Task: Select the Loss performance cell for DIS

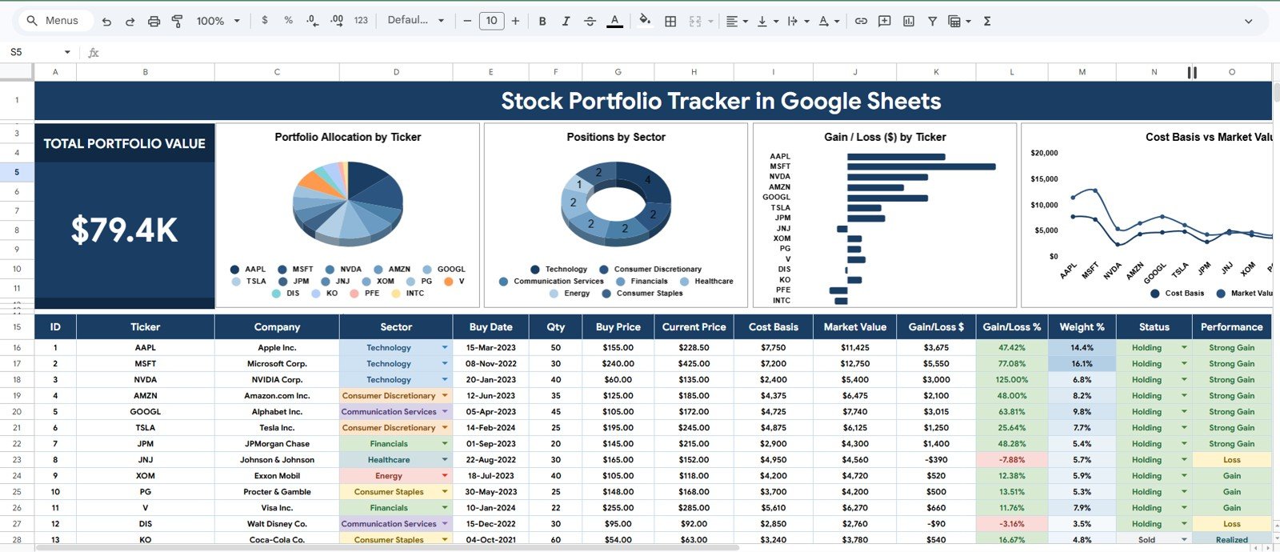Action: [1232, 524]
